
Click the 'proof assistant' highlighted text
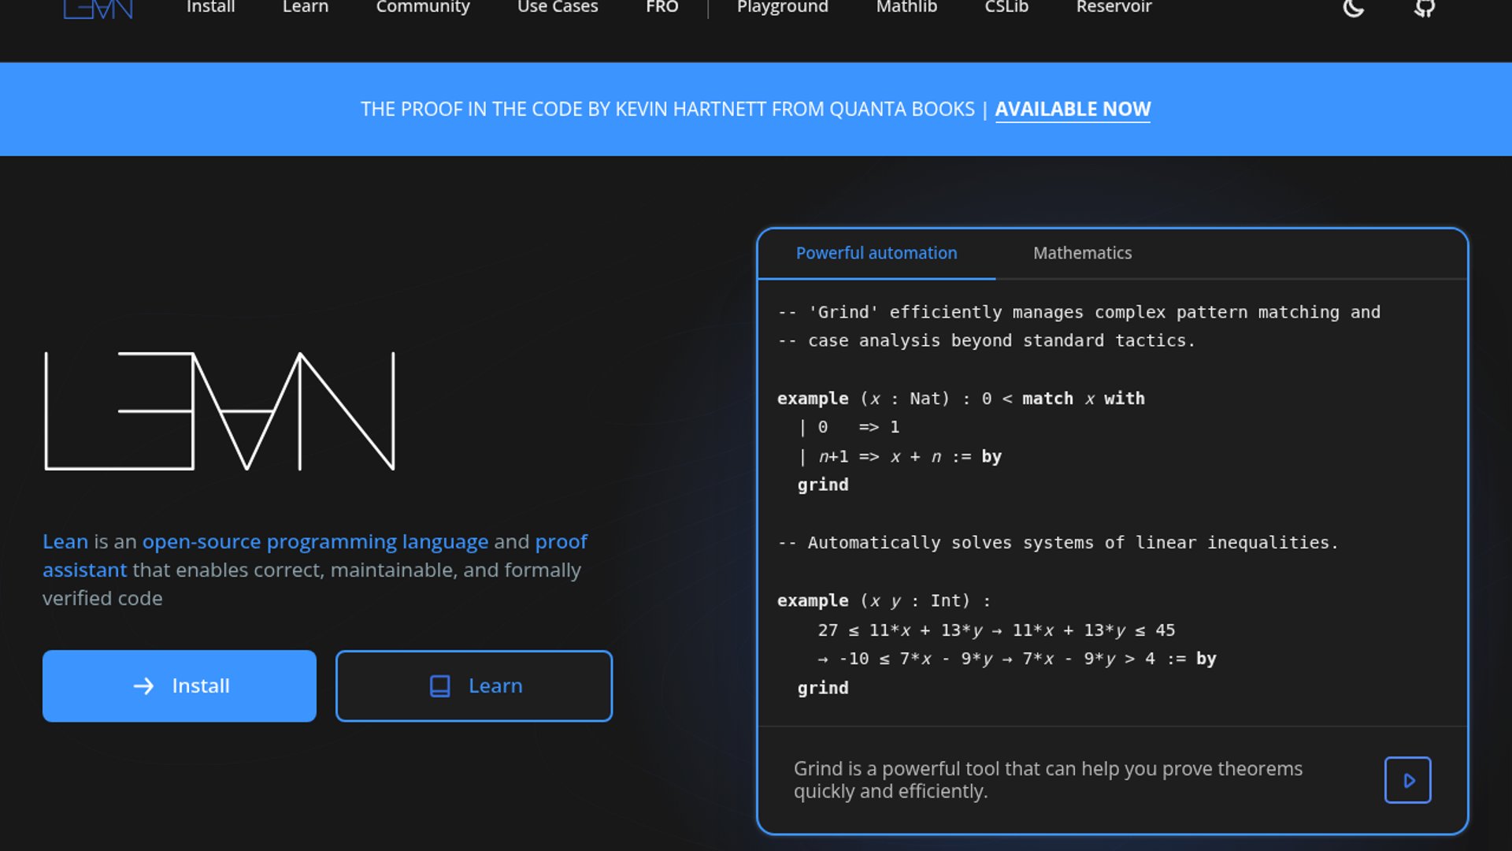(x=315, y=556)
